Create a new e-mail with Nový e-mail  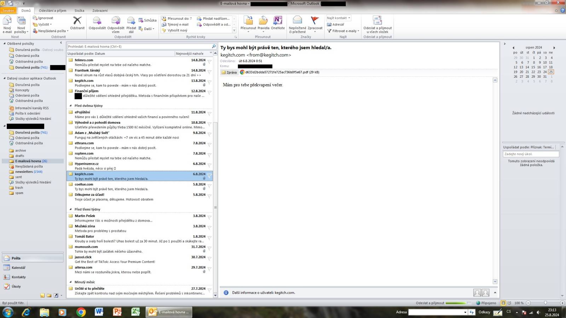(7, 24)
